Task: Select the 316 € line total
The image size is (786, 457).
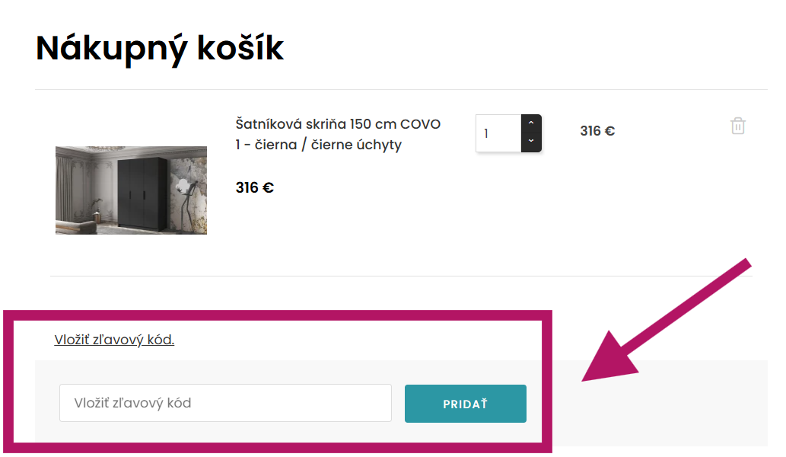Action: [x=598, y=130]
